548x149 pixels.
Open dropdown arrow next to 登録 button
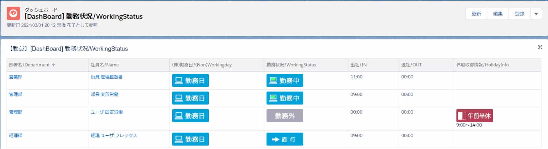point(536,14)
